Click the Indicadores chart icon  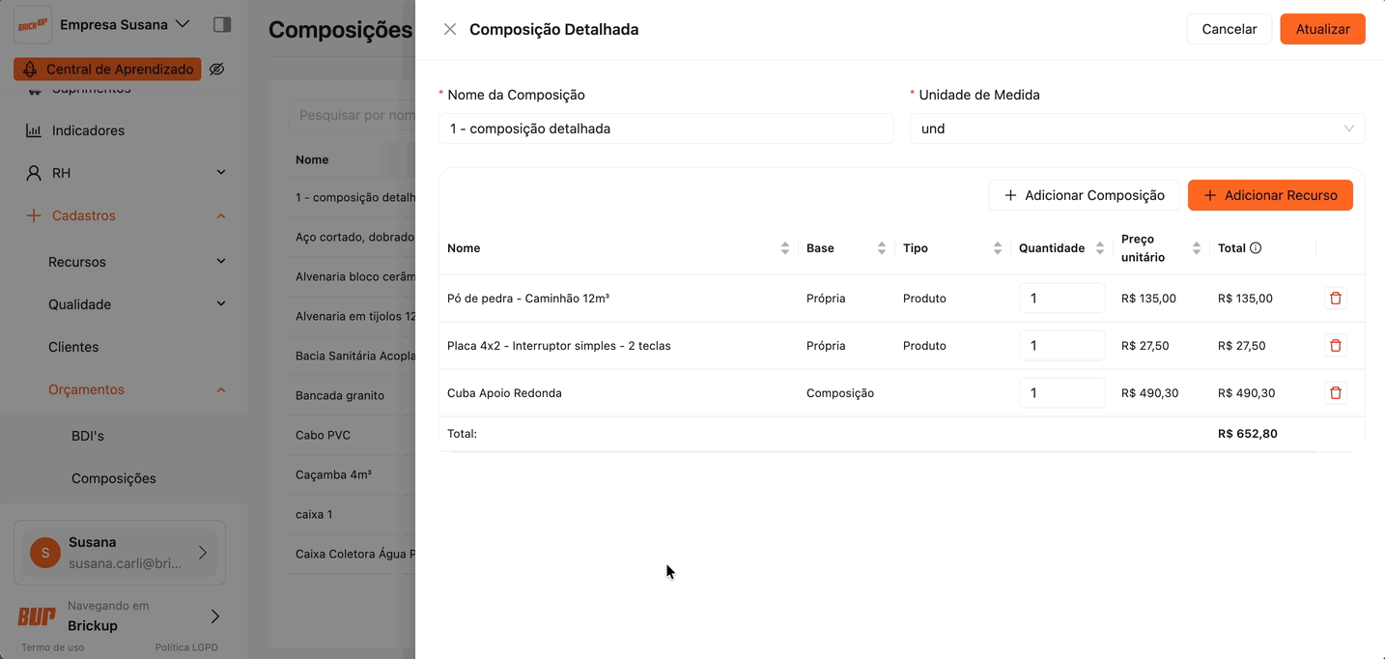tap(34, 130)
